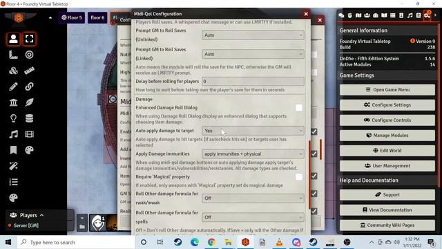Click the palette icon below the list icon

coord(13,198)
